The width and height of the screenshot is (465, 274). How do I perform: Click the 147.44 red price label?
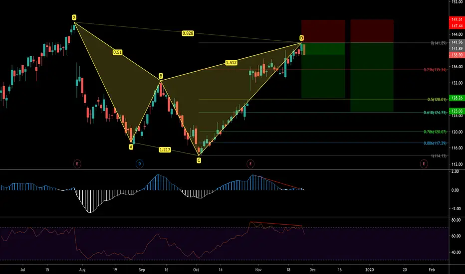[457, 26]
